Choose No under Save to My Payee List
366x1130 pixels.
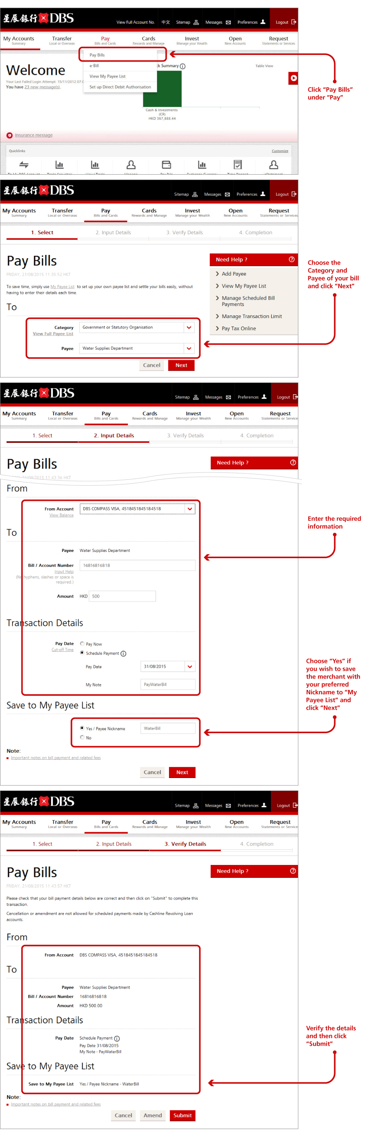coord(82,737)
